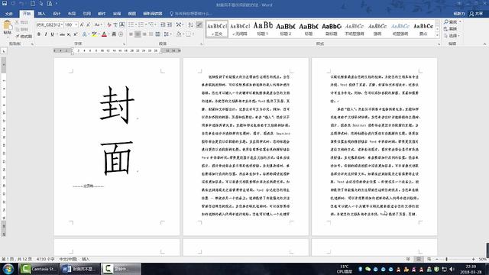Toggle strikethrough formatting
The height and width of the screenshot is (275, 489).
click(x=63, y=34)
